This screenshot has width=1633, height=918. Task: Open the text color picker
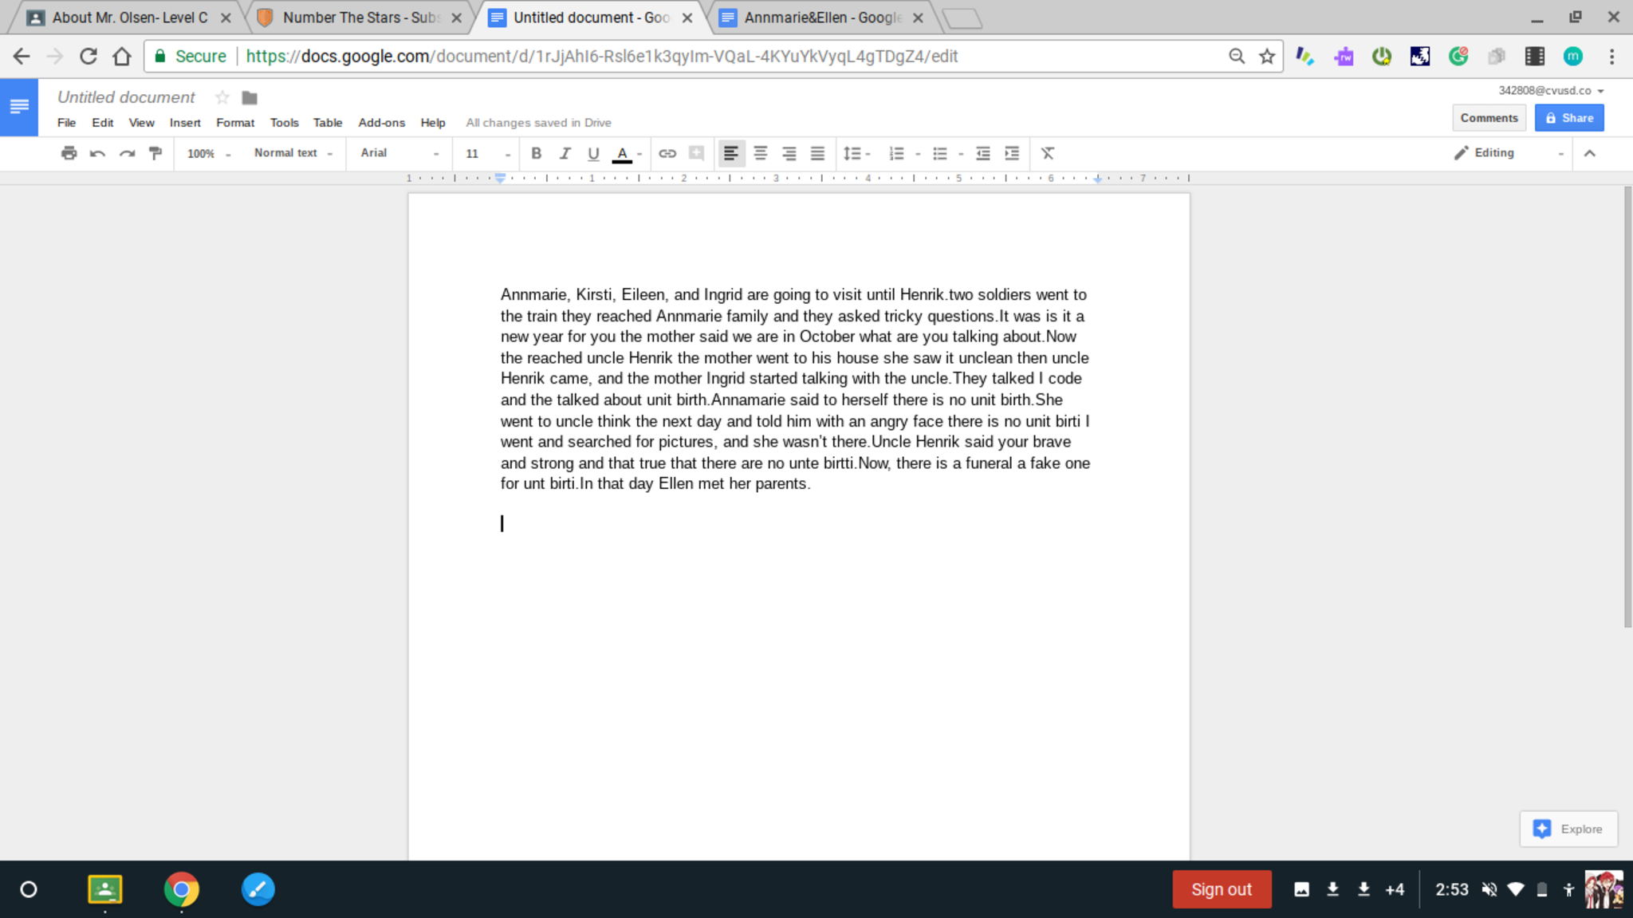click(x=622, y=153)
